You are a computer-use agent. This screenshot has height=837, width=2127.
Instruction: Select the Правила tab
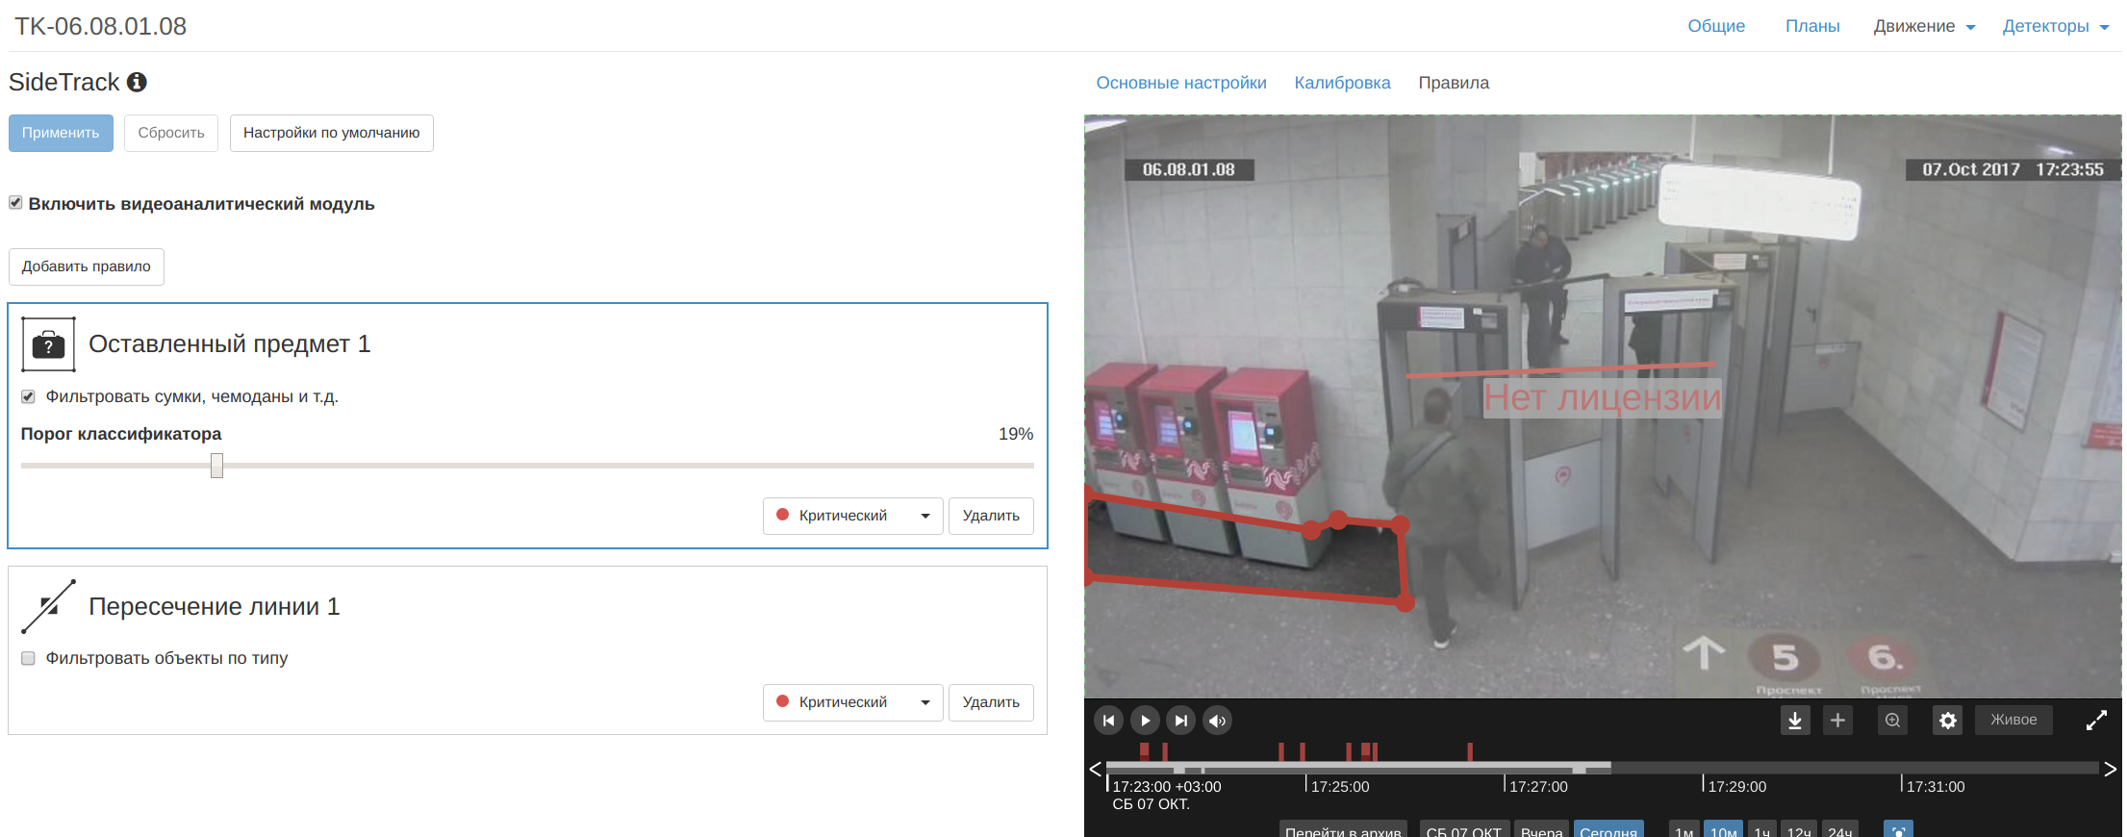tap(1454, 83)
